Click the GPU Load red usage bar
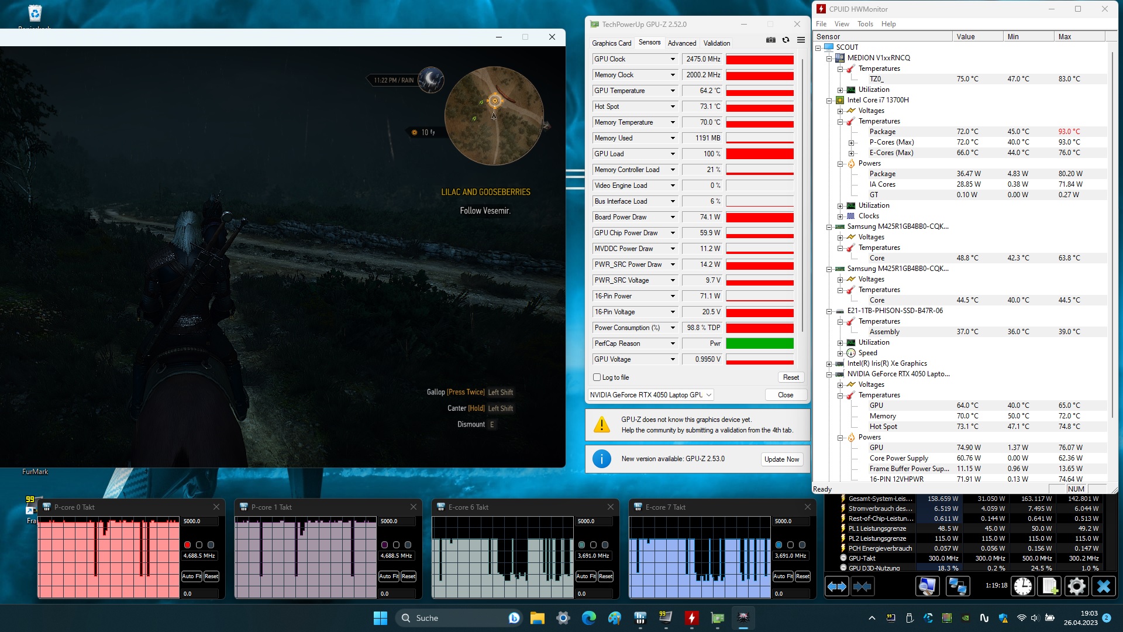Viewport: 1123px width, 632px height. [x=760, y=154]
